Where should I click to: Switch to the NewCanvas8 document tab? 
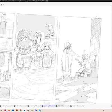click(x=20, y=106)
